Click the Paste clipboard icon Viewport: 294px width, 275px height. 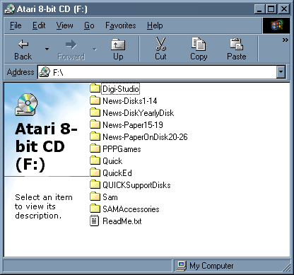236,44
